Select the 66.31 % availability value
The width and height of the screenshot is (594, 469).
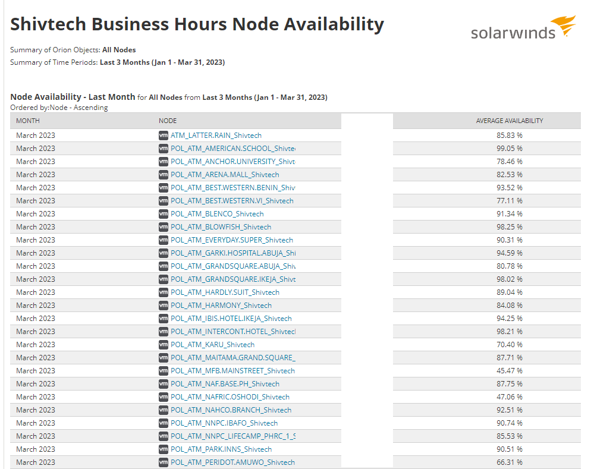tap(510, 462)
